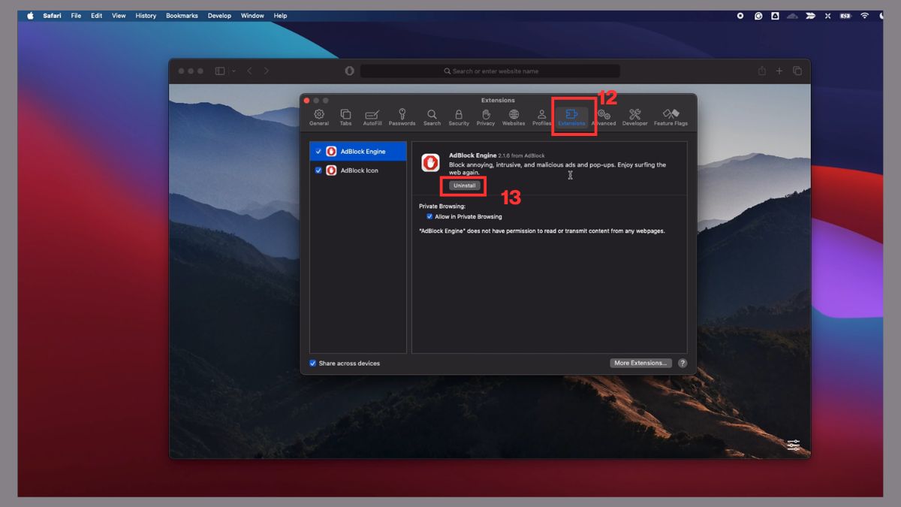Screen dimensions: 901x507
Task: Close the Extensions preferences window
Action: click(x=306, y=100)
